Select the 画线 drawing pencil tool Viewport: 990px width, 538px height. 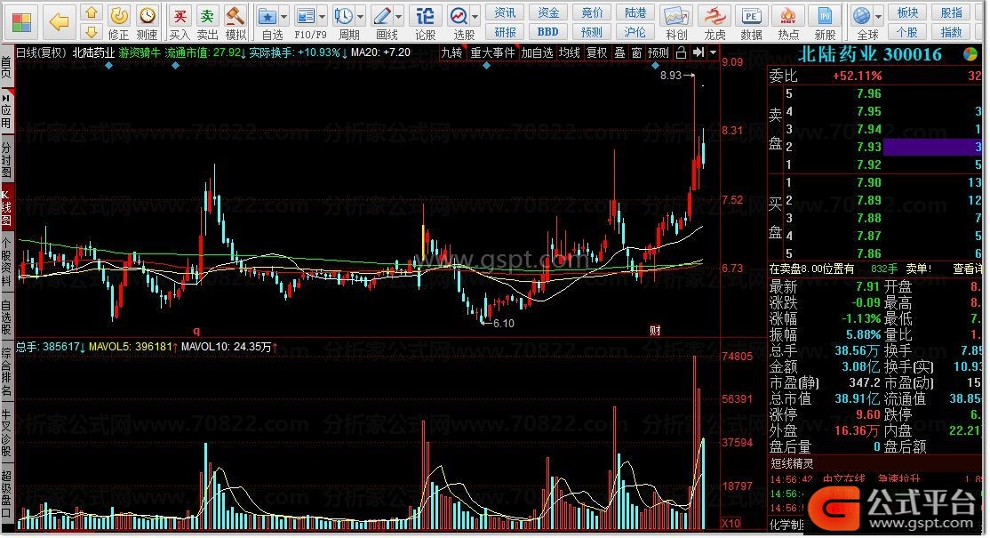click(382, 16)
